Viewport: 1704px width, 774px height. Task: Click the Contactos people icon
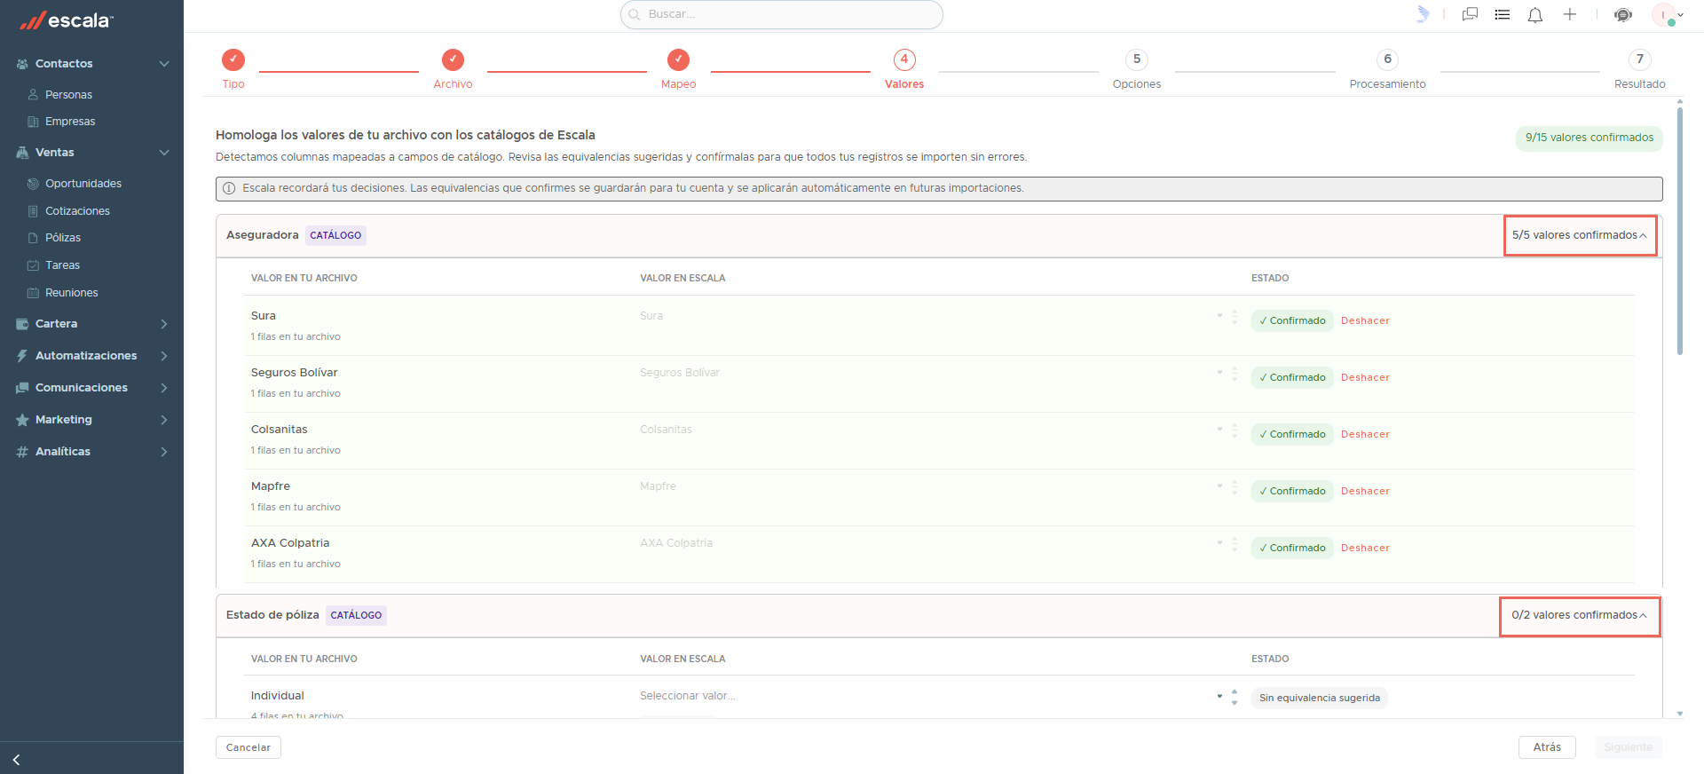coord(22,64)
